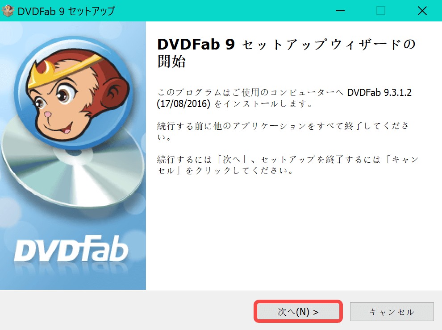
Task: Click the empty gray footer left of 次へ button
Action: tap(127, 311)
